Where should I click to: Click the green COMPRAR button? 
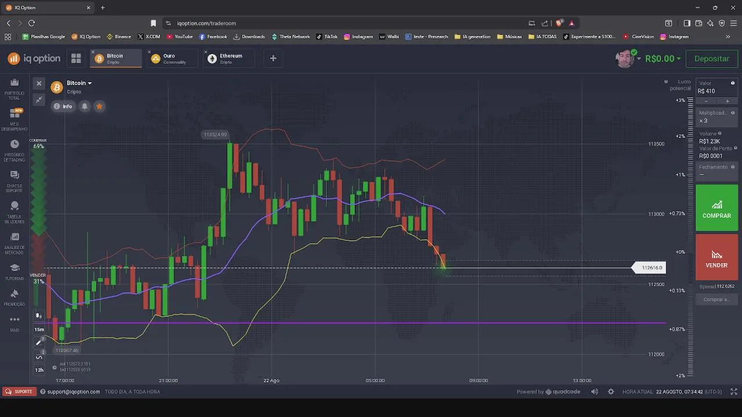point(716,207)
